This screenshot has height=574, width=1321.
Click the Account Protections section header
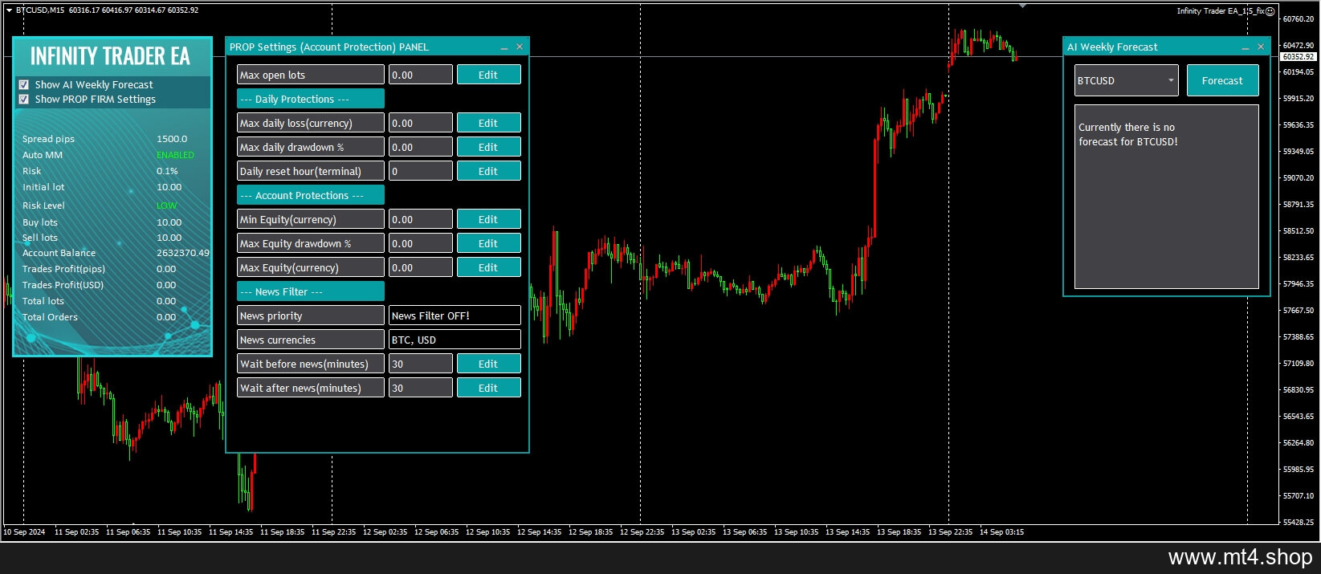pos(311,195)
